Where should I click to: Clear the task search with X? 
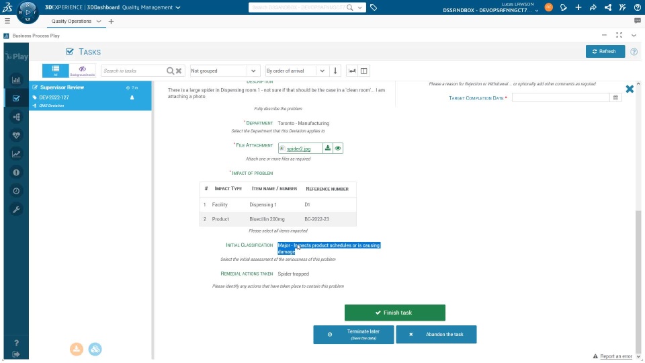[179, 71]
